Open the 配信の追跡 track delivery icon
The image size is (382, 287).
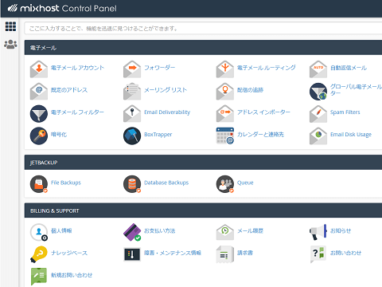[x=225, y=91]
